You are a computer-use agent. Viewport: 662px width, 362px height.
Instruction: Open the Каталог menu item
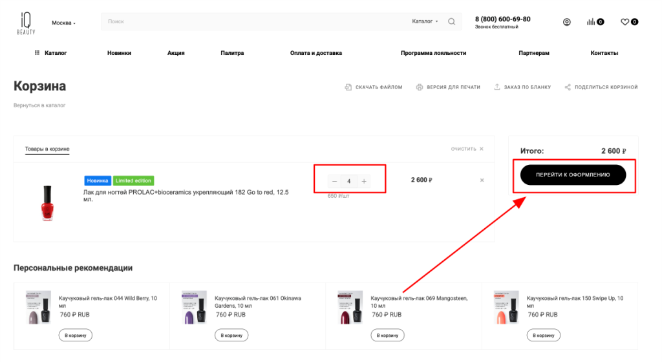tap(56, 53)
